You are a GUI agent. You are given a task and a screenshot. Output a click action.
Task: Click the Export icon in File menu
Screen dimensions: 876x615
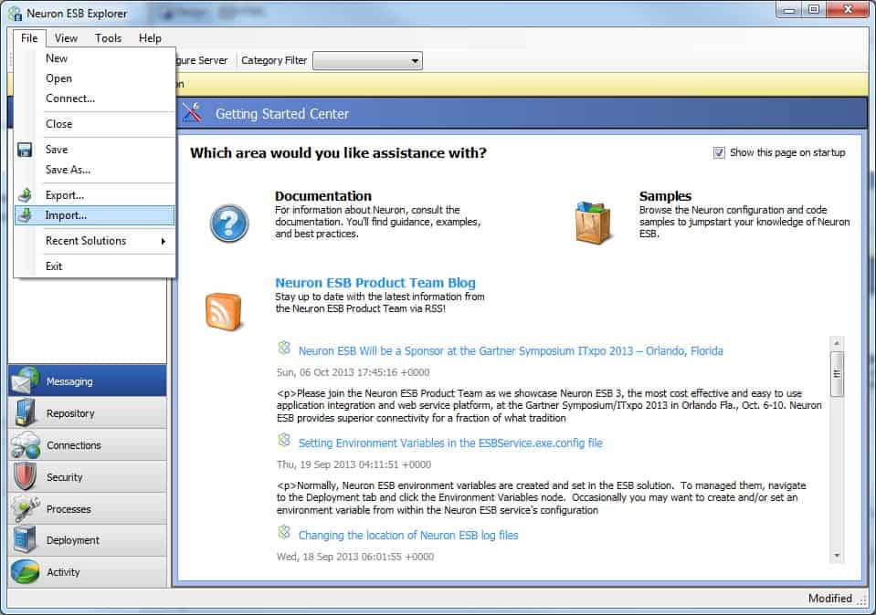25,194
